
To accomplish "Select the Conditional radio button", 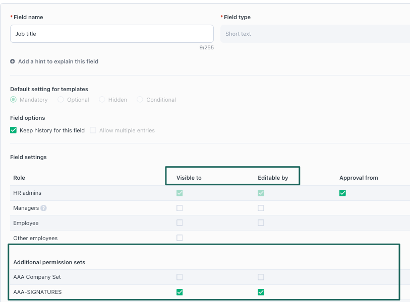I will point(140,100).
